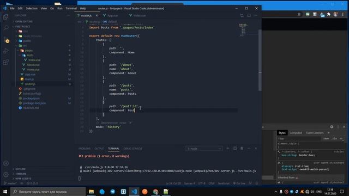
Task: Open the Search view in activity bar
Action: [6, 28]
